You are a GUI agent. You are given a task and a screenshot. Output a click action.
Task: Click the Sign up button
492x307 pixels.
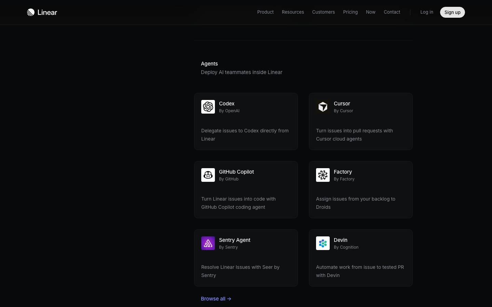tap(452, 12)
